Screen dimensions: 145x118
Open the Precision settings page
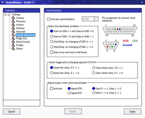coord(21,21)
